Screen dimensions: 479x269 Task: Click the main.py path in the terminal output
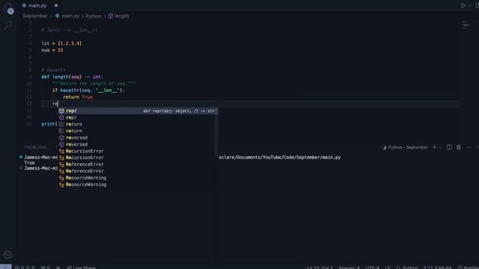[x=279, y=158]
